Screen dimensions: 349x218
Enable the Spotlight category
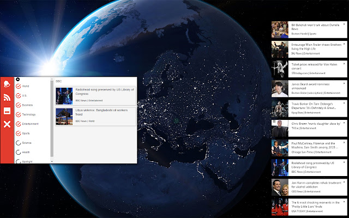[x=18, y=161]
